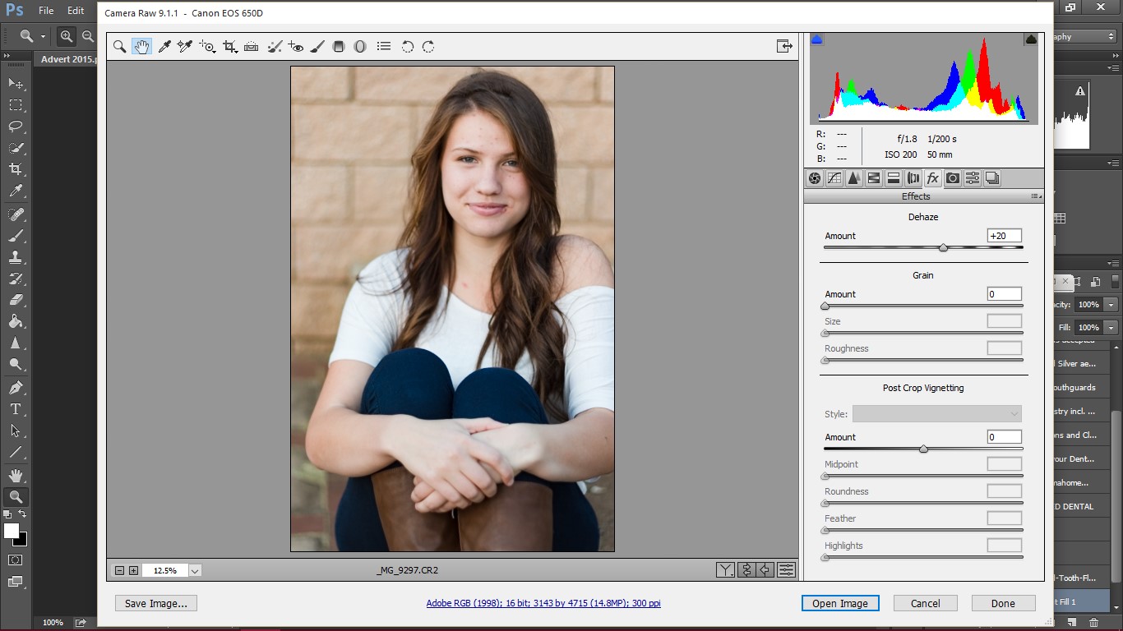Viewport: 1123px width, 631px height.
Task: Toggle full screen mode icon
Action: point(784,46)
